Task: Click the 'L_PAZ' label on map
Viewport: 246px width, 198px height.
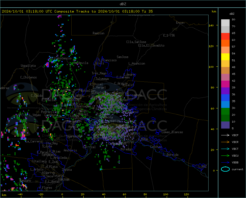Action: (203, 167)
